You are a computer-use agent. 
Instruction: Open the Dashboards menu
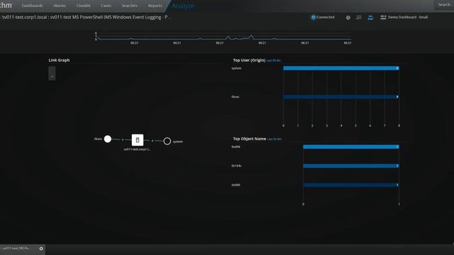click(32, 6)
